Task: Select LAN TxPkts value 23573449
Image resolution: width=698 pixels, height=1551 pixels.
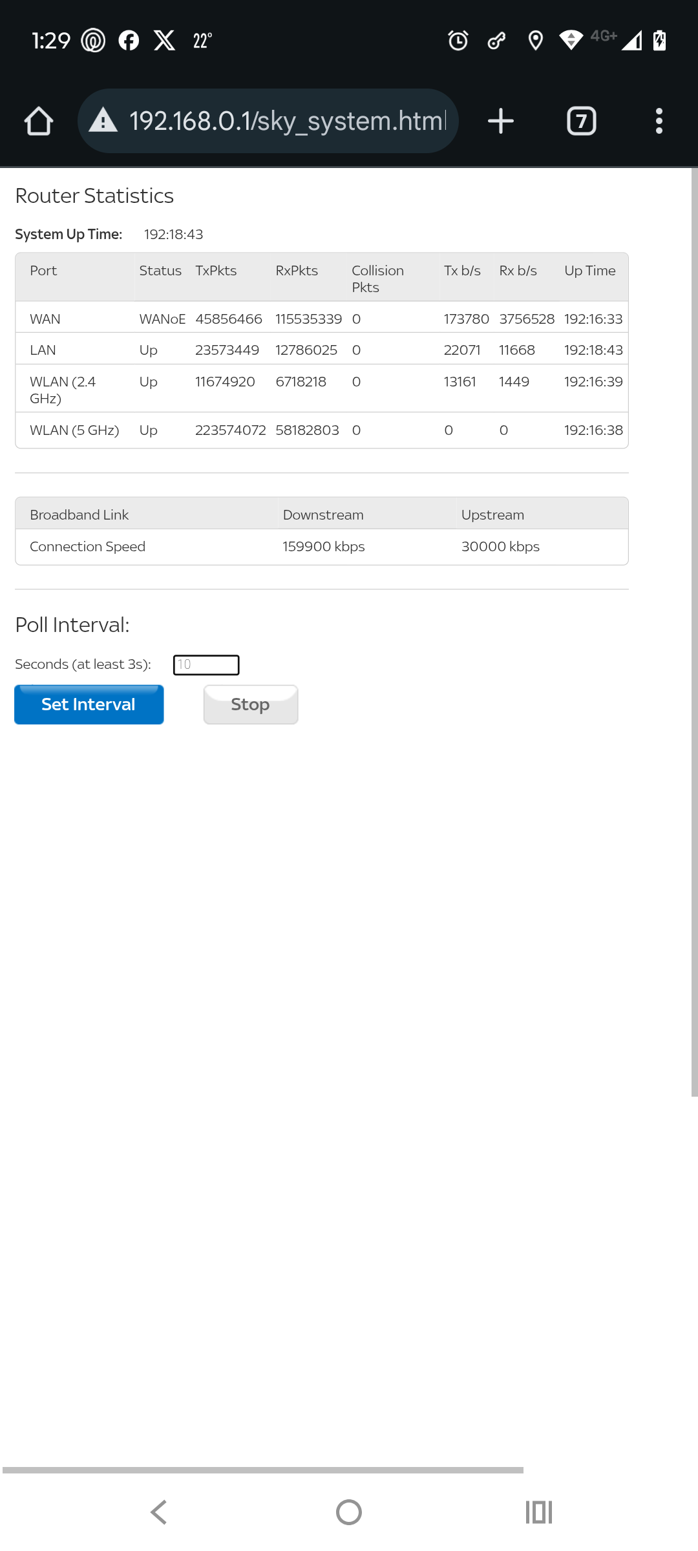Action: [227, 350]
